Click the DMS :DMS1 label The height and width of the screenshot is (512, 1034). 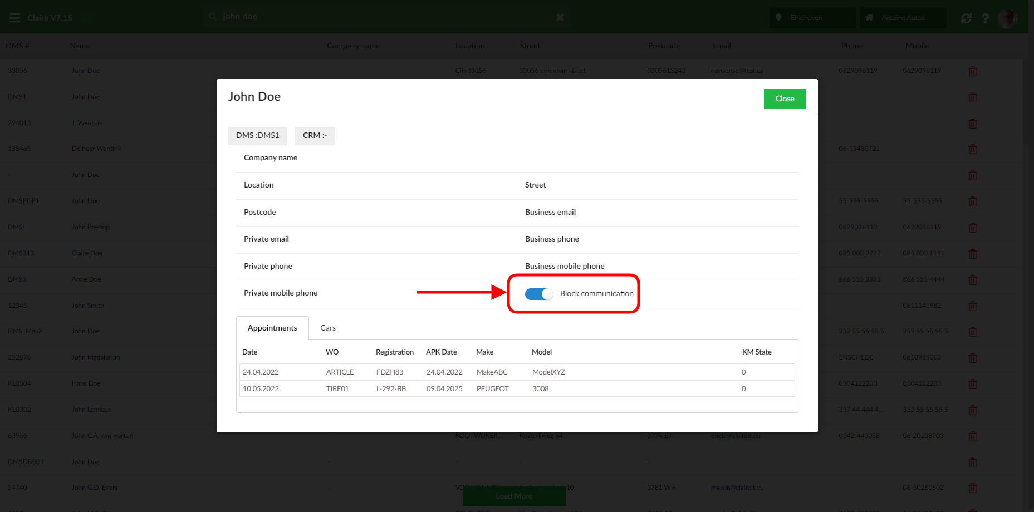click(257, 136)
